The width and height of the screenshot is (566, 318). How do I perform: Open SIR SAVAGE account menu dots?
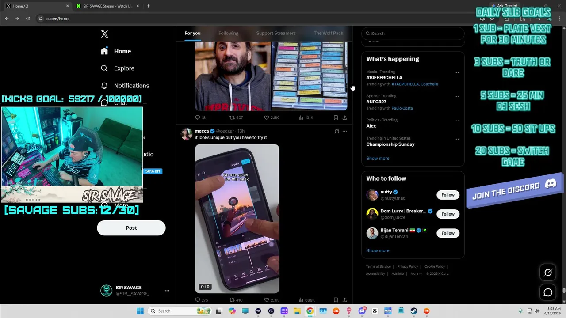tap(167, 291)
